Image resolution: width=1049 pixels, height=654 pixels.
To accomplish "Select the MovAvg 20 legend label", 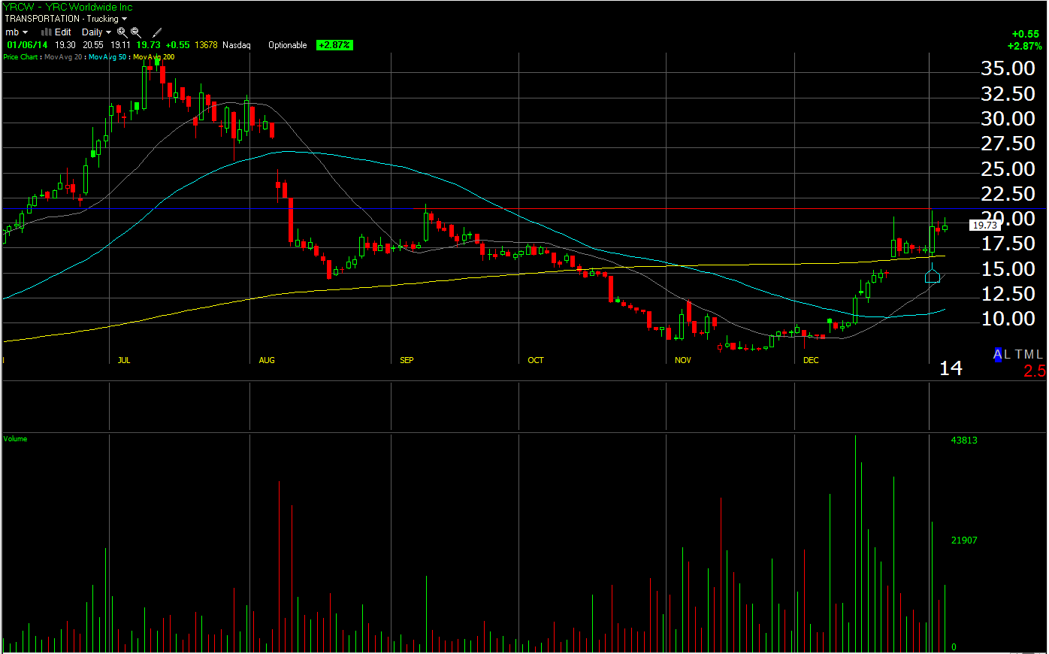I will point(63,57).
